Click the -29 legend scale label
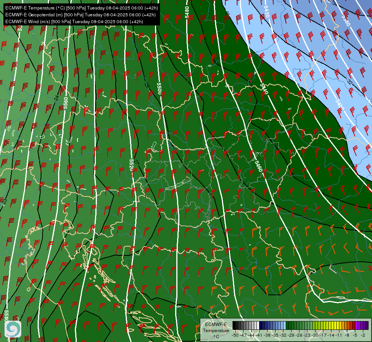The height and width of the screenshot is (342, 372). point(291,336)
